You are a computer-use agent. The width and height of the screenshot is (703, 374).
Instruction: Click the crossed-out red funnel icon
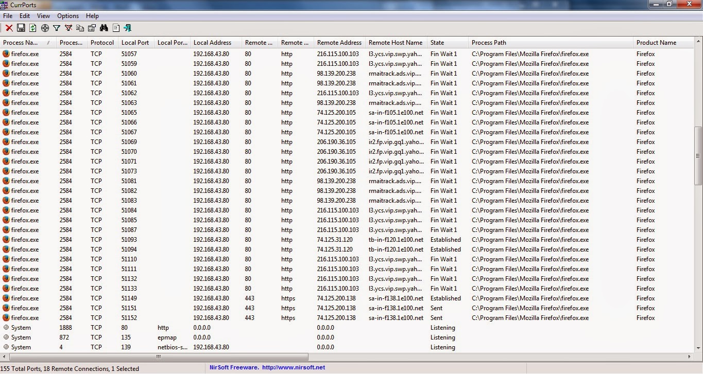tap(68, 28)
